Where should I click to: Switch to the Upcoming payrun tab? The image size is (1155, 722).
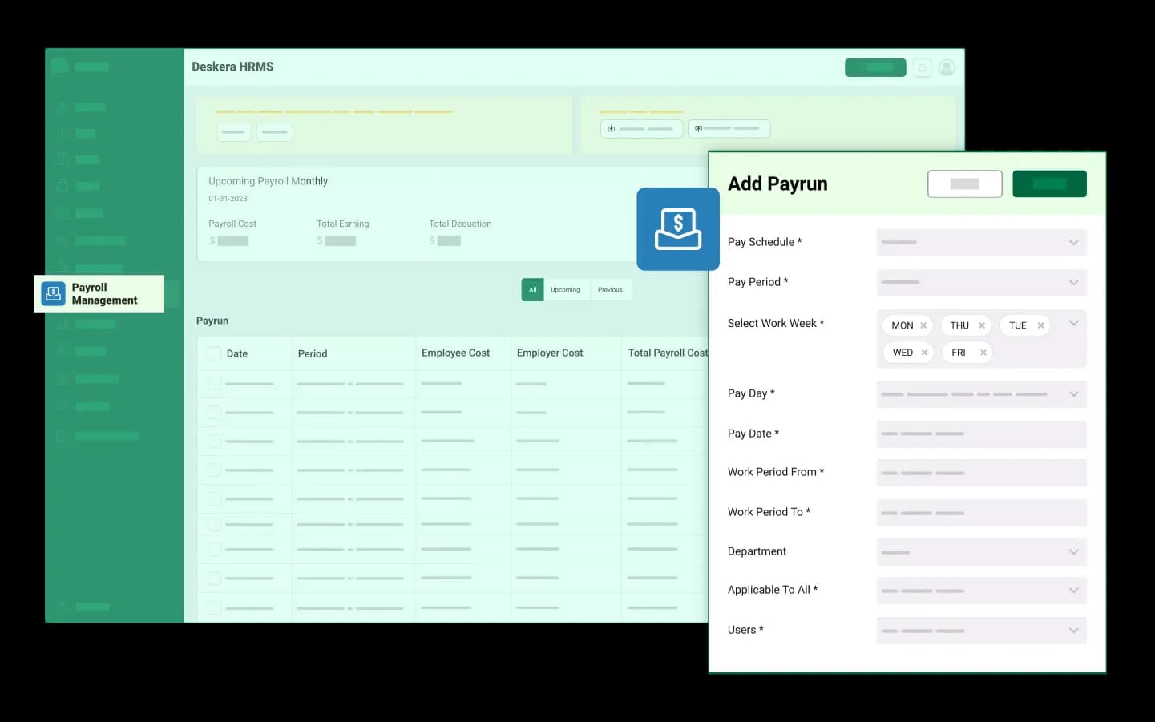pyautogui.click(x=565, y=290)
